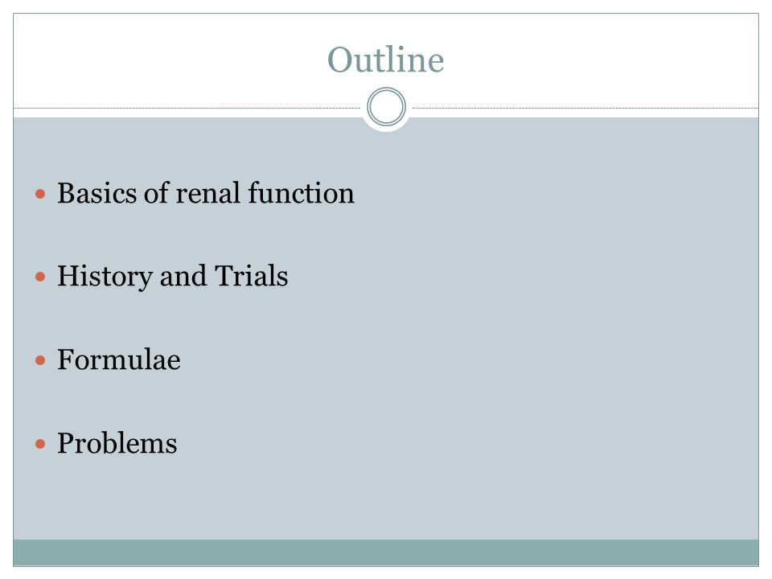Screen dimensions: 772x579
Task: Click the word and in second bullet
Action: (x=183, y=277)
